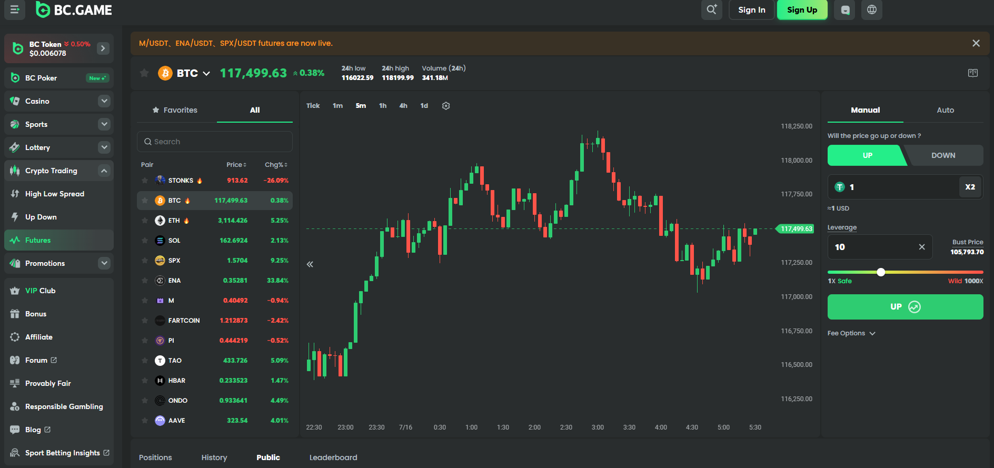The image size is (994, 468).
Task: Open the futures guide book icon
Action: (973, 73)
